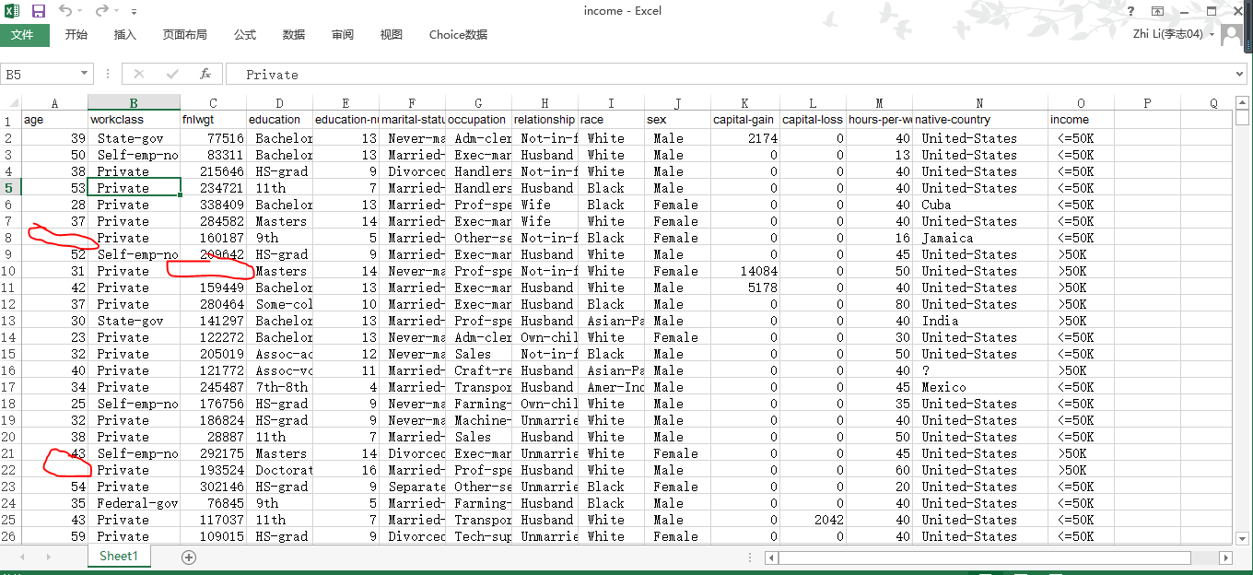Image resolution: width=1253 pixels, height=575 pixels.
Task: Click the 'workclass' header cell
Action: pyautogui.click(x=134, y=120)
